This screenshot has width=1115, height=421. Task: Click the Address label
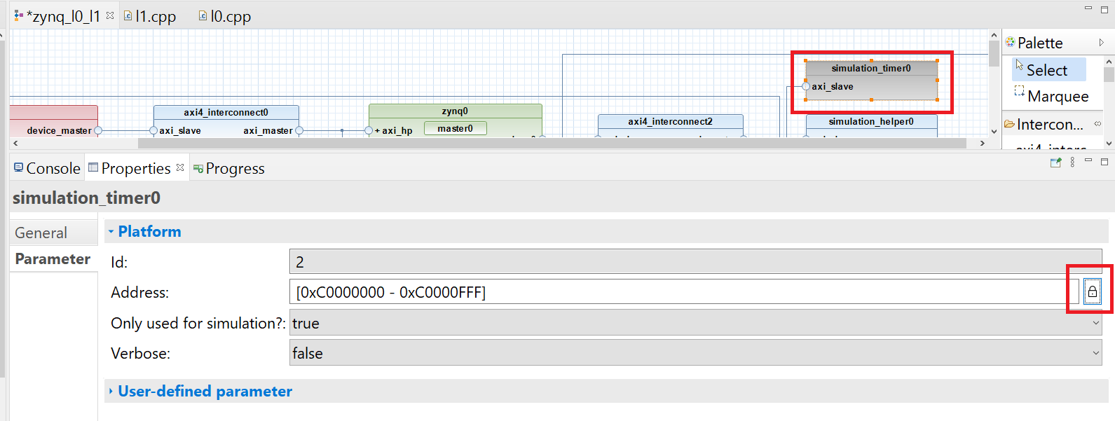point(139,292)
